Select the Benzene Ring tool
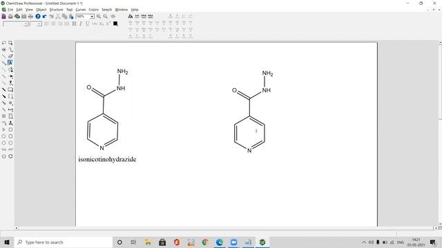 10,156
